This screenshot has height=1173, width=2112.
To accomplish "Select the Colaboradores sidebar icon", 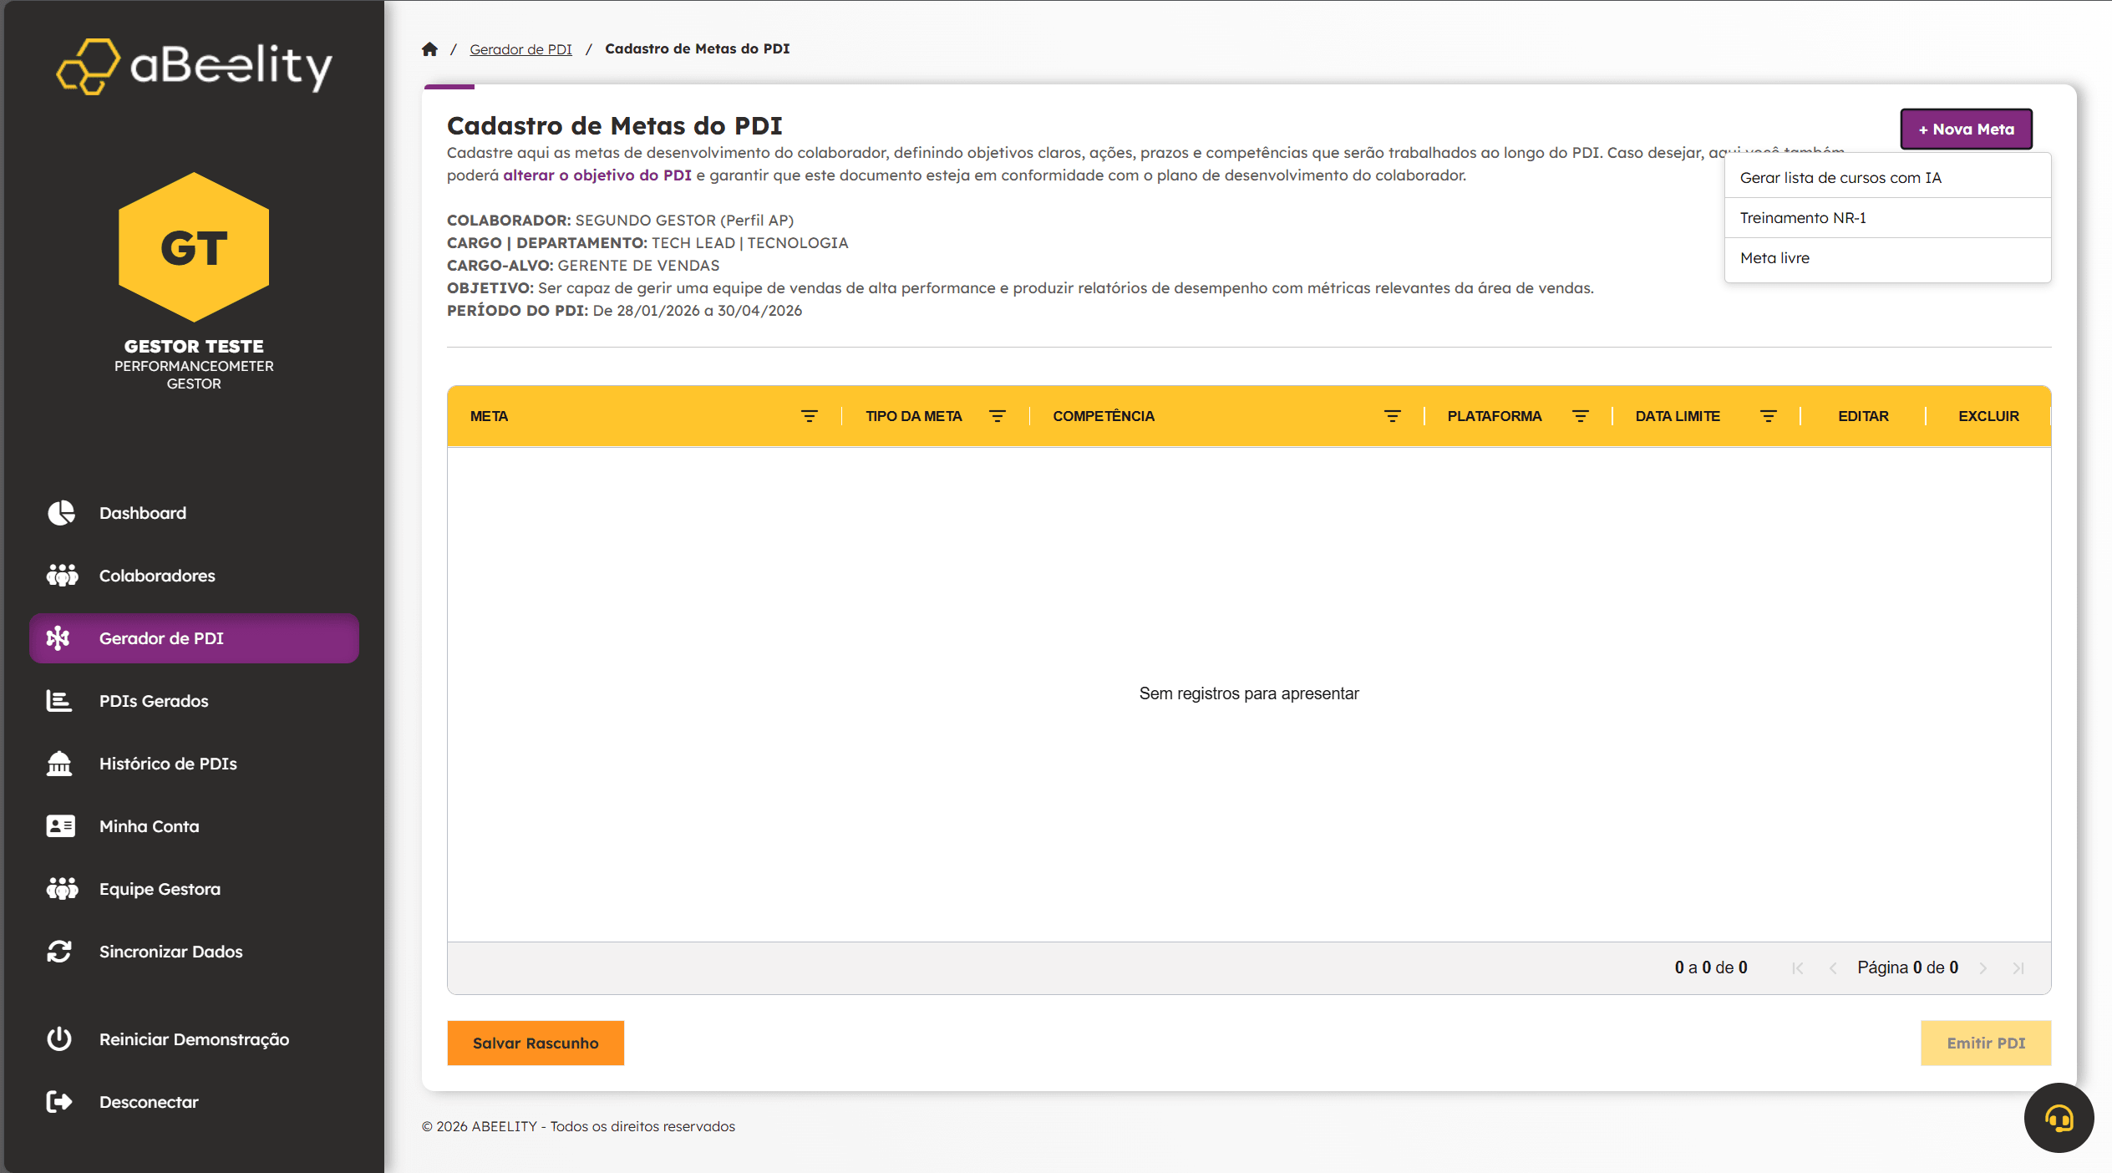I will pos(61,575).
